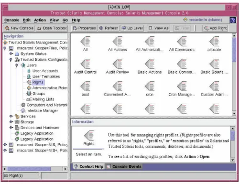Image resolution: width=239 pixels, height=184 pixels.
Task: Select User Accounts in navigation tree
Action: pyautogui.click(x=45, y=71)
